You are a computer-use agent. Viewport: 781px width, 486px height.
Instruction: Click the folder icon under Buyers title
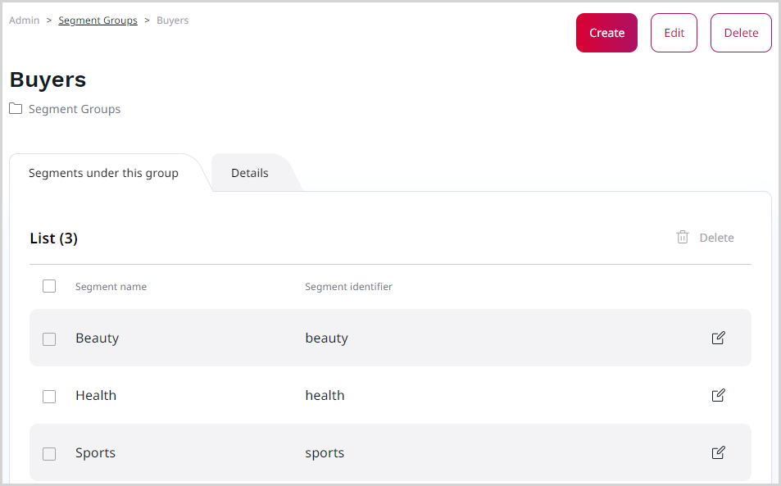point(16,109)
